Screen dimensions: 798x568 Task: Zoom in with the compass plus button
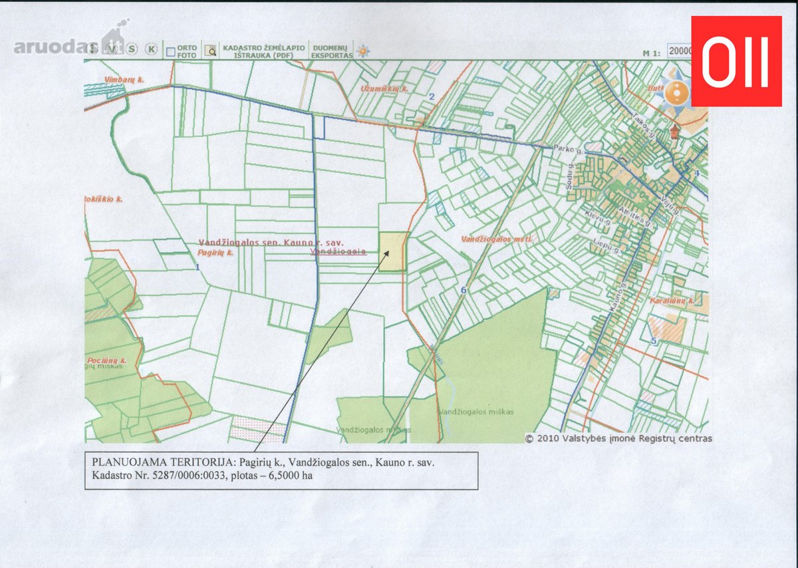pyautogui.click(x=677, y=85)
